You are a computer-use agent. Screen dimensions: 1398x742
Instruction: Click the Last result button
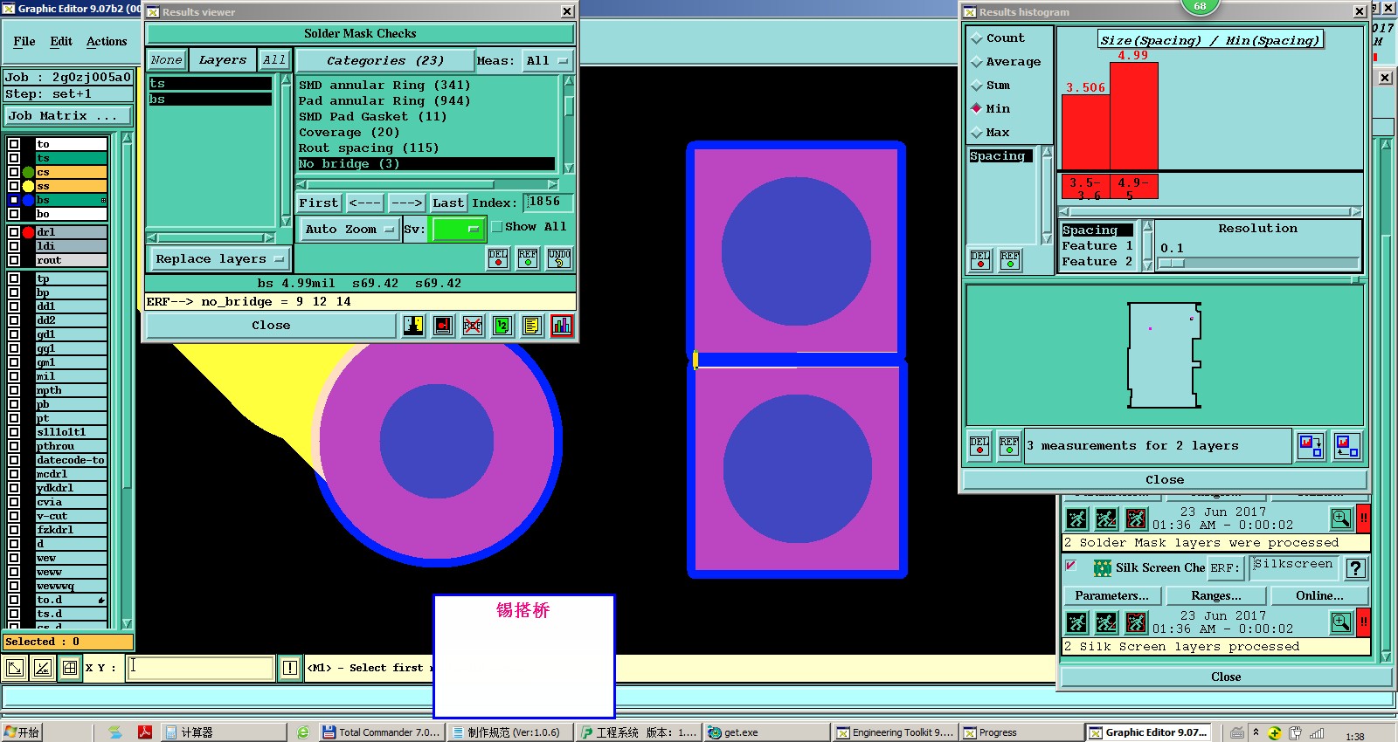[x=448, y=203]
